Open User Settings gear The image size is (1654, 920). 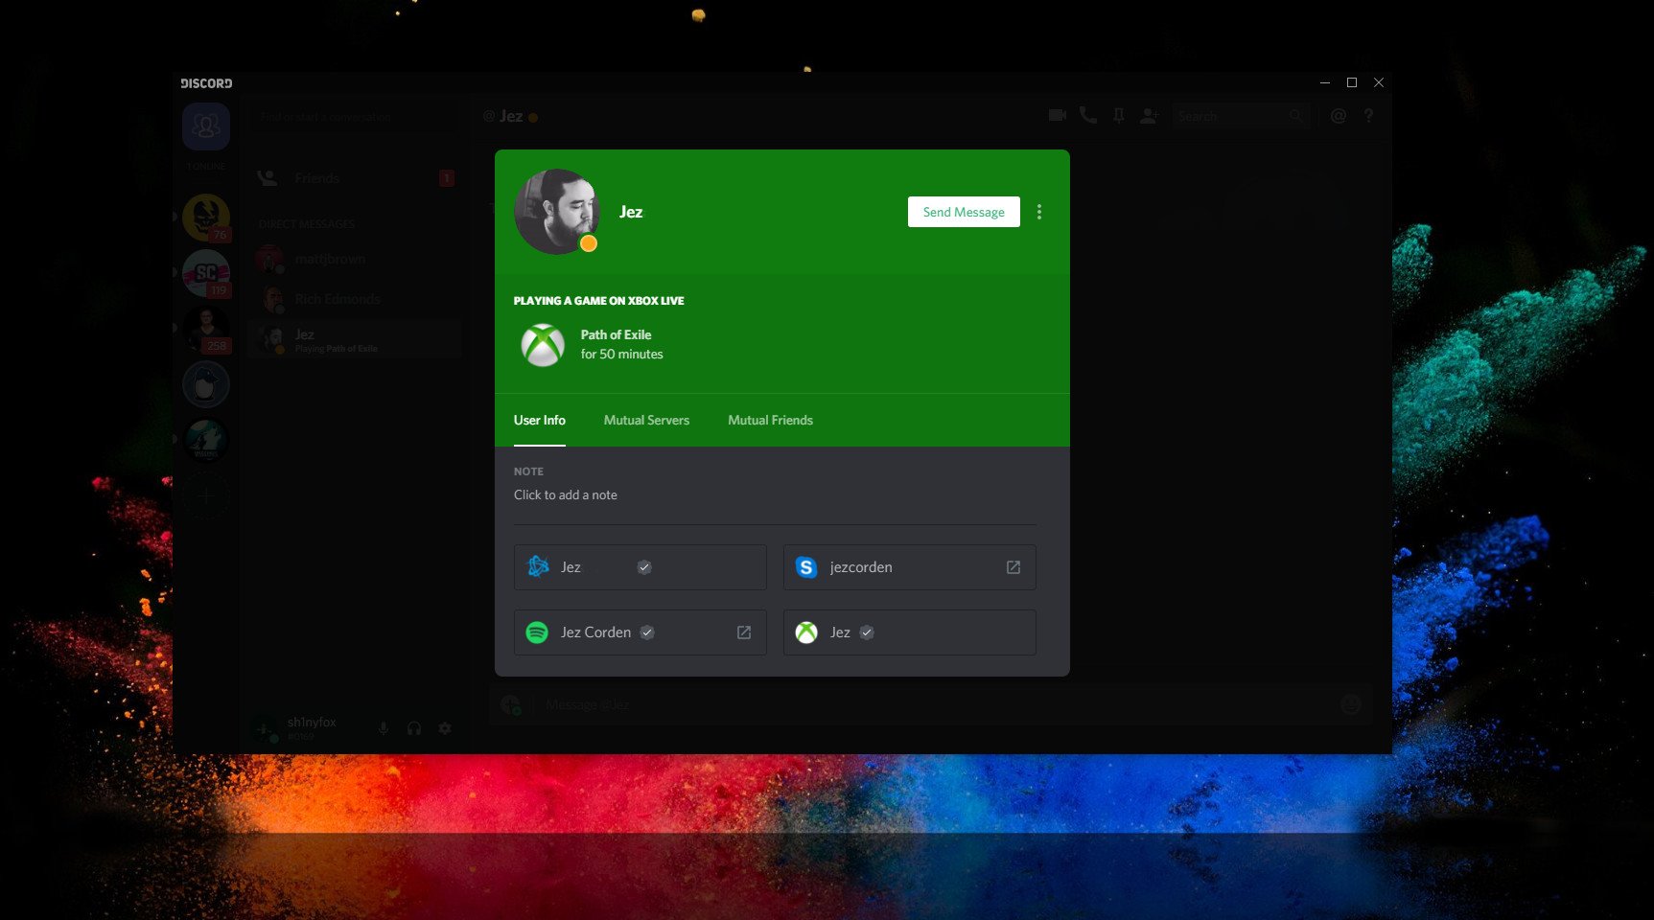[x=445, y=728]
